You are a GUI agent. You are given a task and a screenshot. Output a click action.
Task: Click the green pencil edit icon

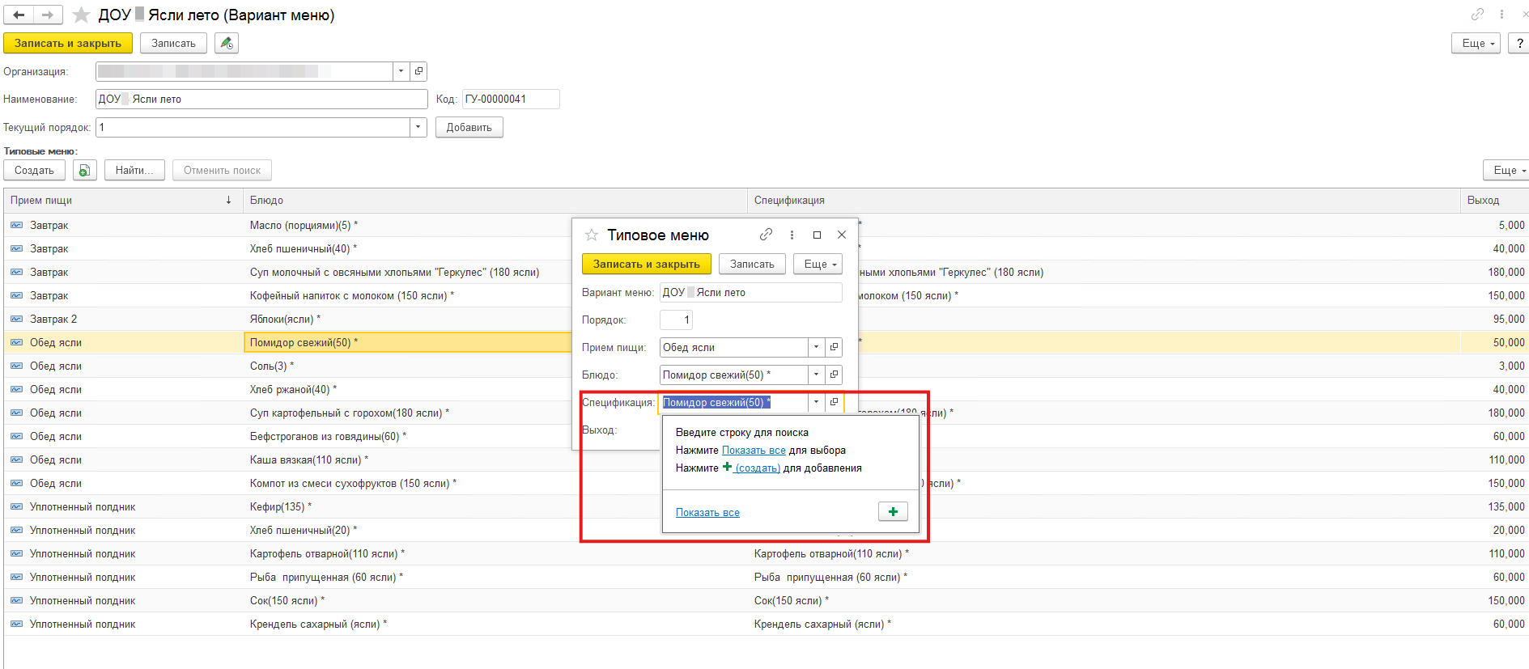227,43
